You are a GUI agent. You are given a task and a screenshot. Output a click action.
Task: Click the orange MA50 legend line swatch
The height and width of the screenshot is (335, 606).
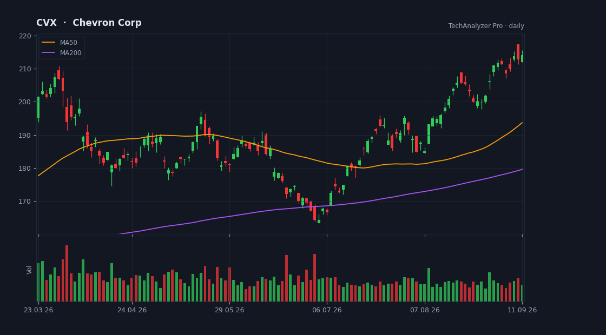[48, 43]
